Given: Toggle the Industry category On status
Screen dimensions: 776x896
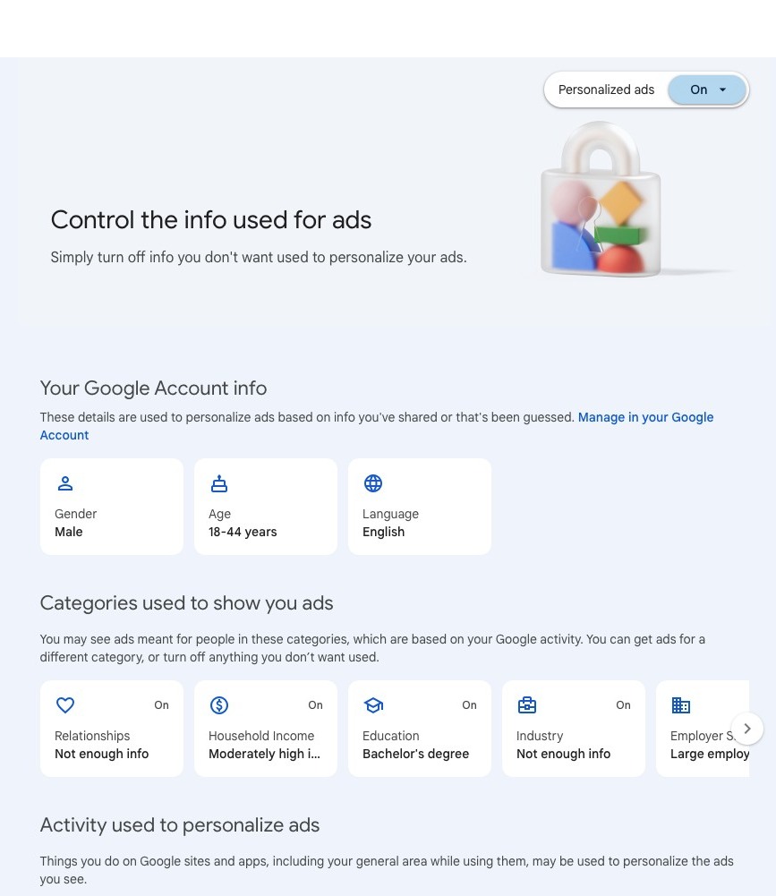Looking at the screenshot, I should click(x=623, y=705).
